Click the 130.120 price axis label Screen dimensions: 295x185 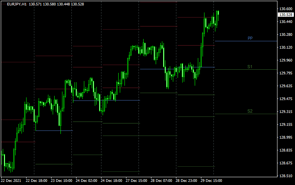click(x=286, y=48)
